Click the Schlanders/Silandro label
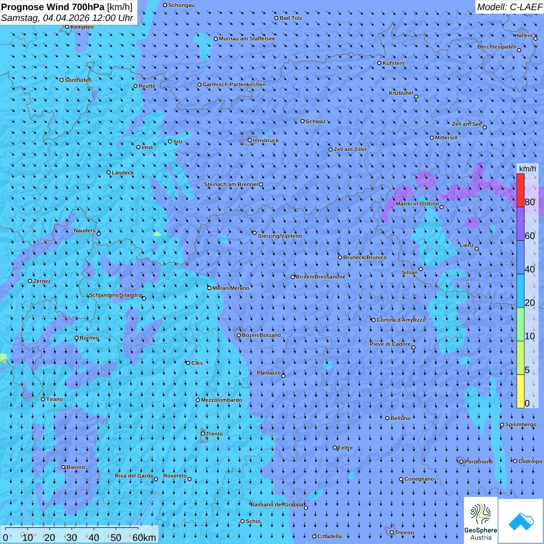 115,295
